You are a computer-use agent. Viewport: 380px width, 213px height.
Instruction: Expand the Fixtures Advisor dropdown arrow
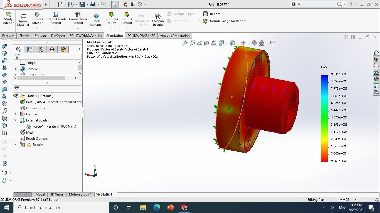click(x=37, y=29)
